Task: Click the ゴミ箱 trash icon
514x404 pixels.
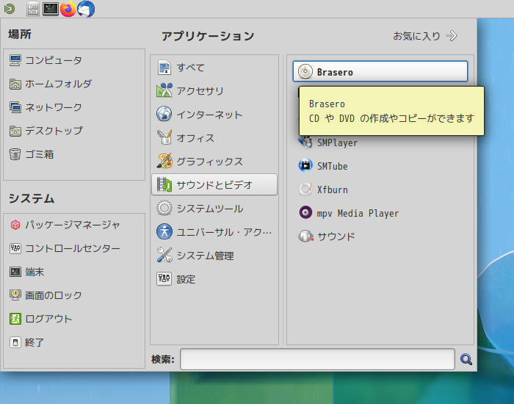Action: point(15,154)
